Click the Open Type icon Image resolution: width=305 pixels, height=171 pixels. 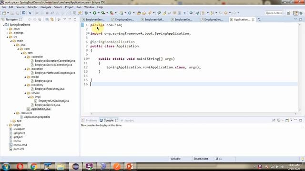(x=139, y=13)
